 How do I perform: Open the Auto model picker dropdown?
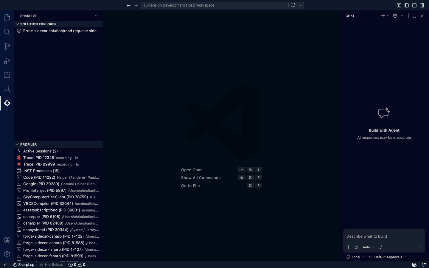tap(368, 247)
